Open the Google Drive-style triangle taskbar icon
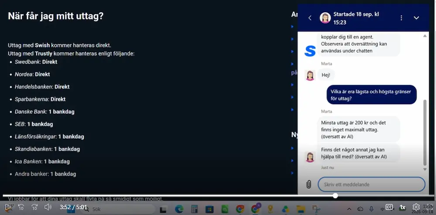Viewport: 436px width, 215px height. click(285, 209)
